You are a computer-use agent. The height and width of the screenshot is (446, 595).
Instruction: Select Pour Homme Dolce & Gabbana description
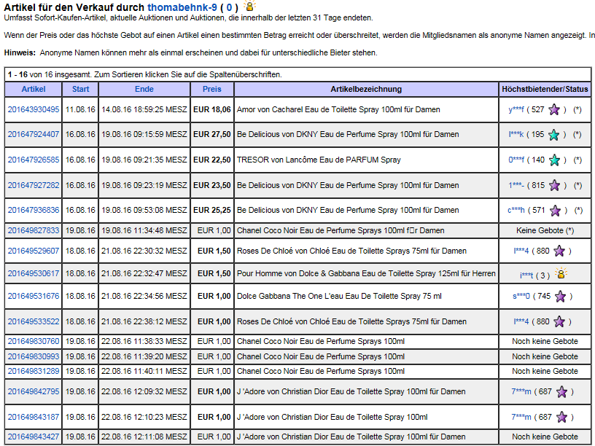[366, 273]
